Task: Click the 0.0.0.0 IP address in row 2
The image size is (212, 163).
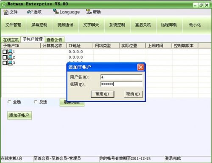Action: click(x=75, y=57)
